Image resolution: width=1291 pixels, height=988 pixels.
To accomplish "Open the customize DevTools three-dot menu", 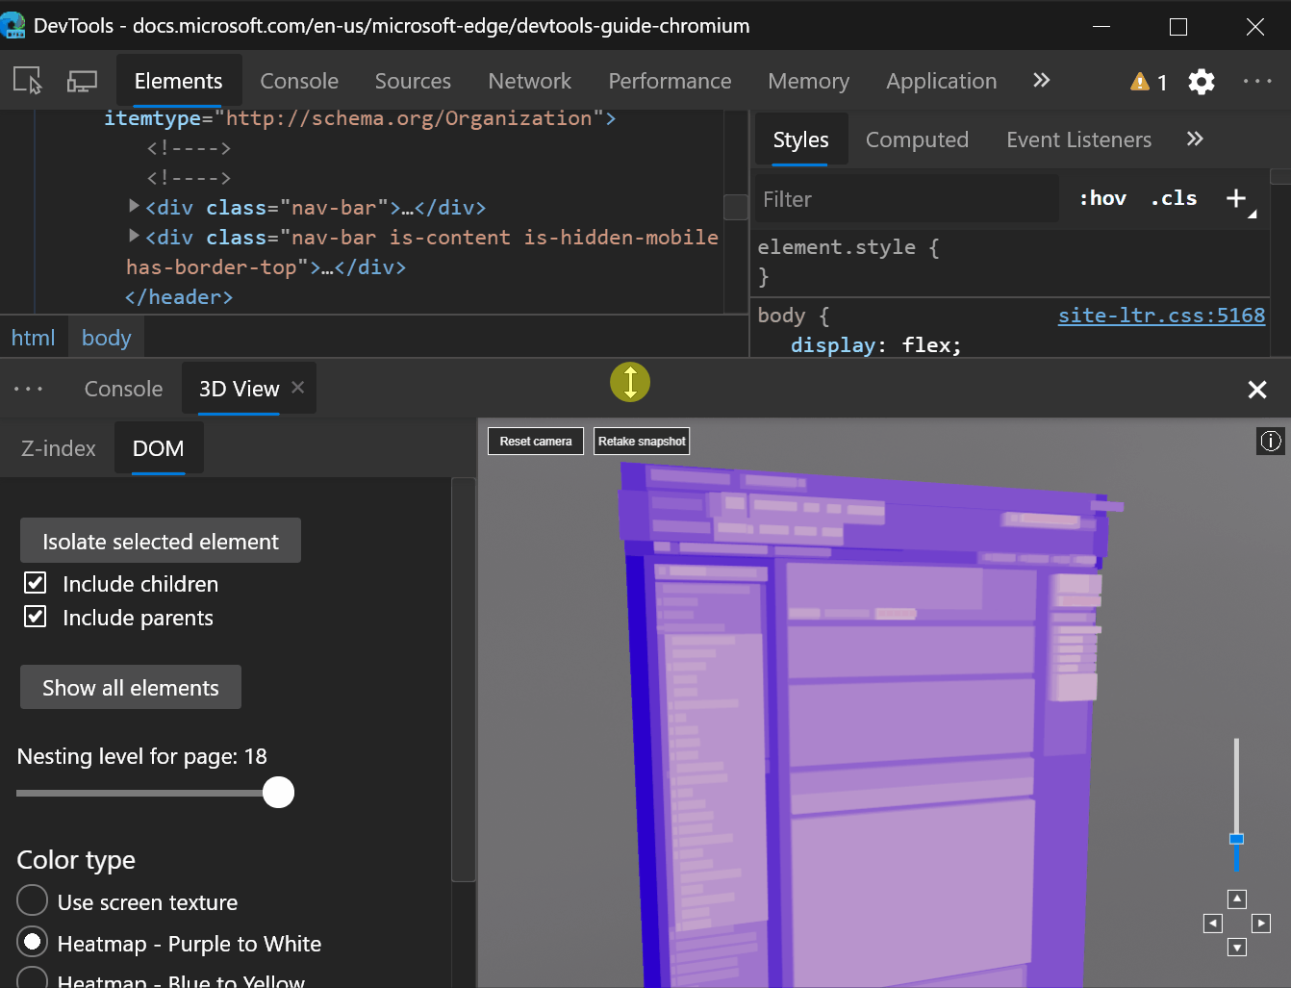I will pyautogui.click(x=1257, y=82).
